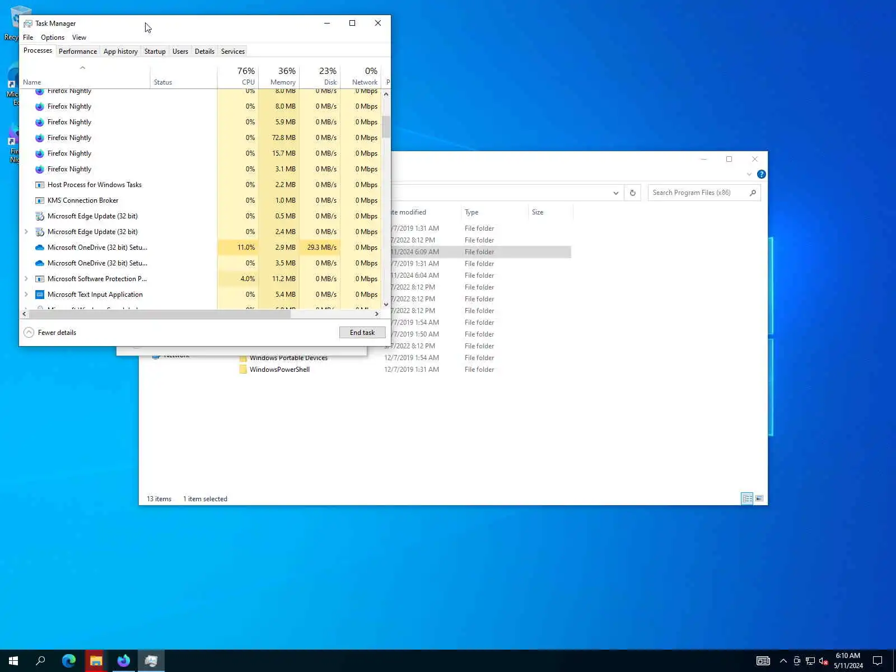
Task: Click the horizontal scrollbar in Task Manager
Action: coord(160,314)
